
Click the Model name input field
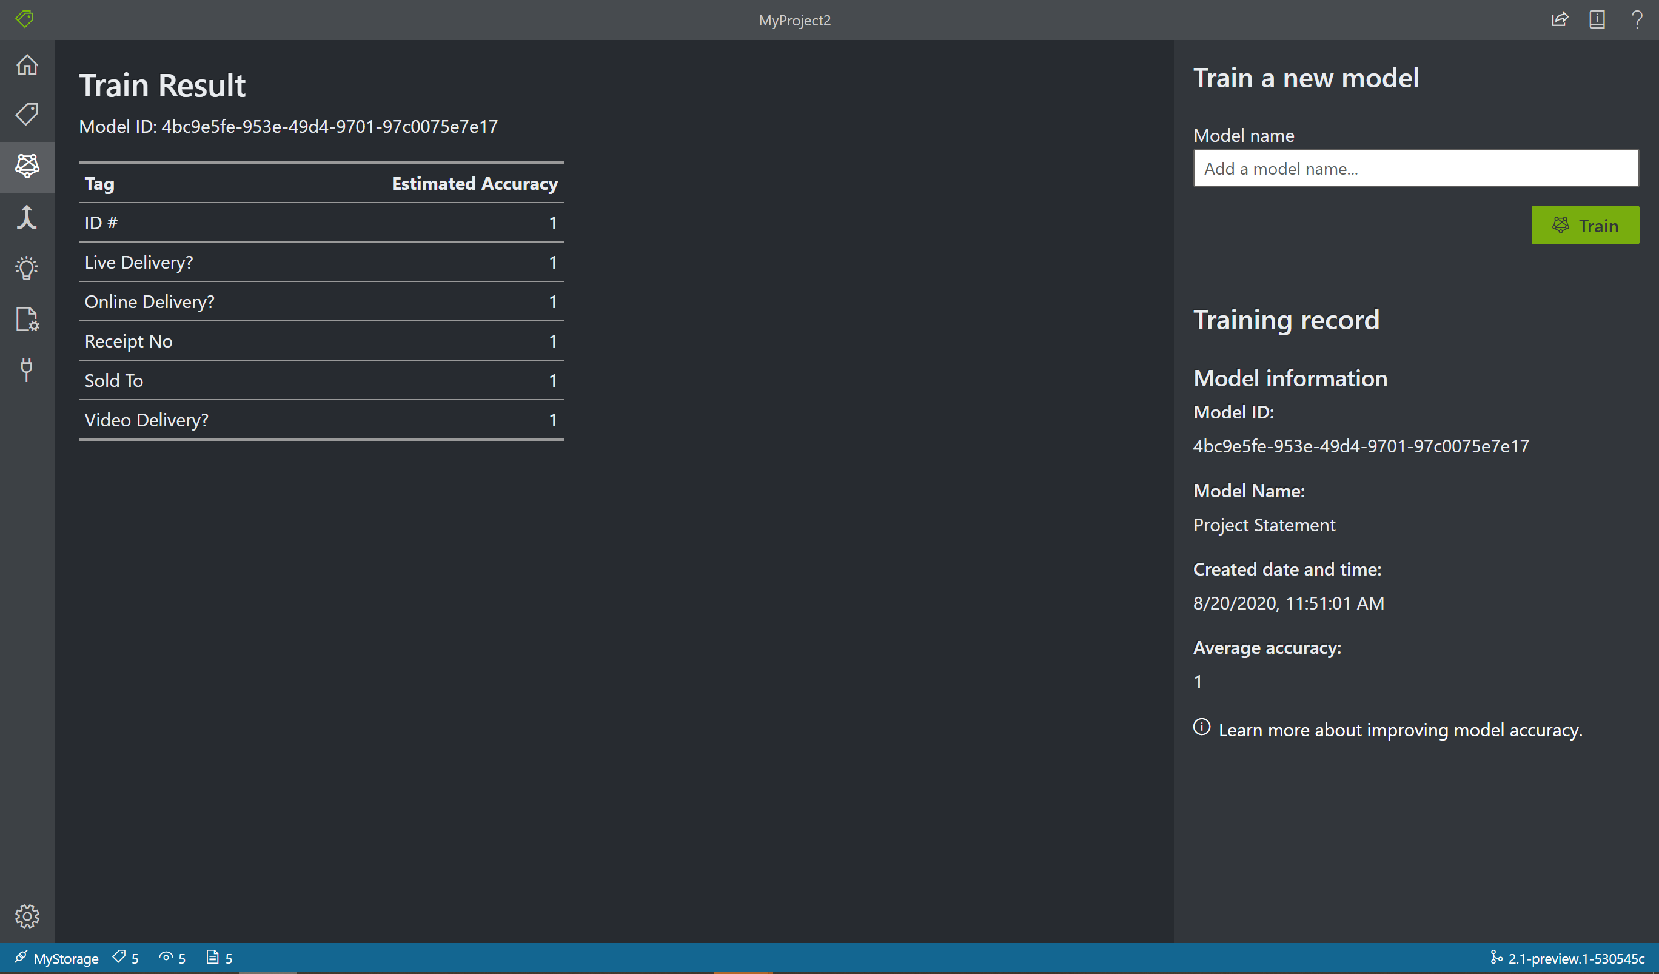coord(1416,168)
